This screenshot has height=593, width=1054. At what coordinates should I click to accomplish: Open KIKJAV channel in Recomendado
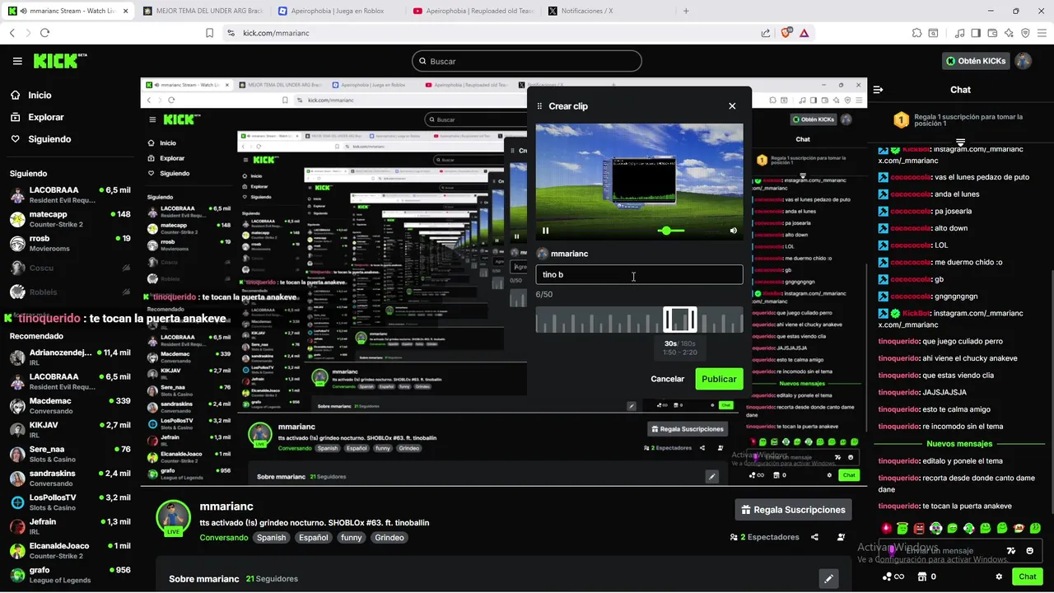[x=70, y=430]
